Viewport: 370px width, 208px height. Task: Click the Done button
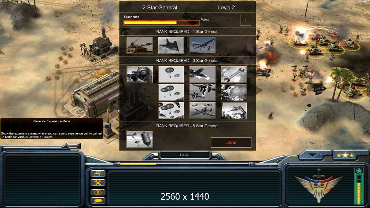point(231,142)
